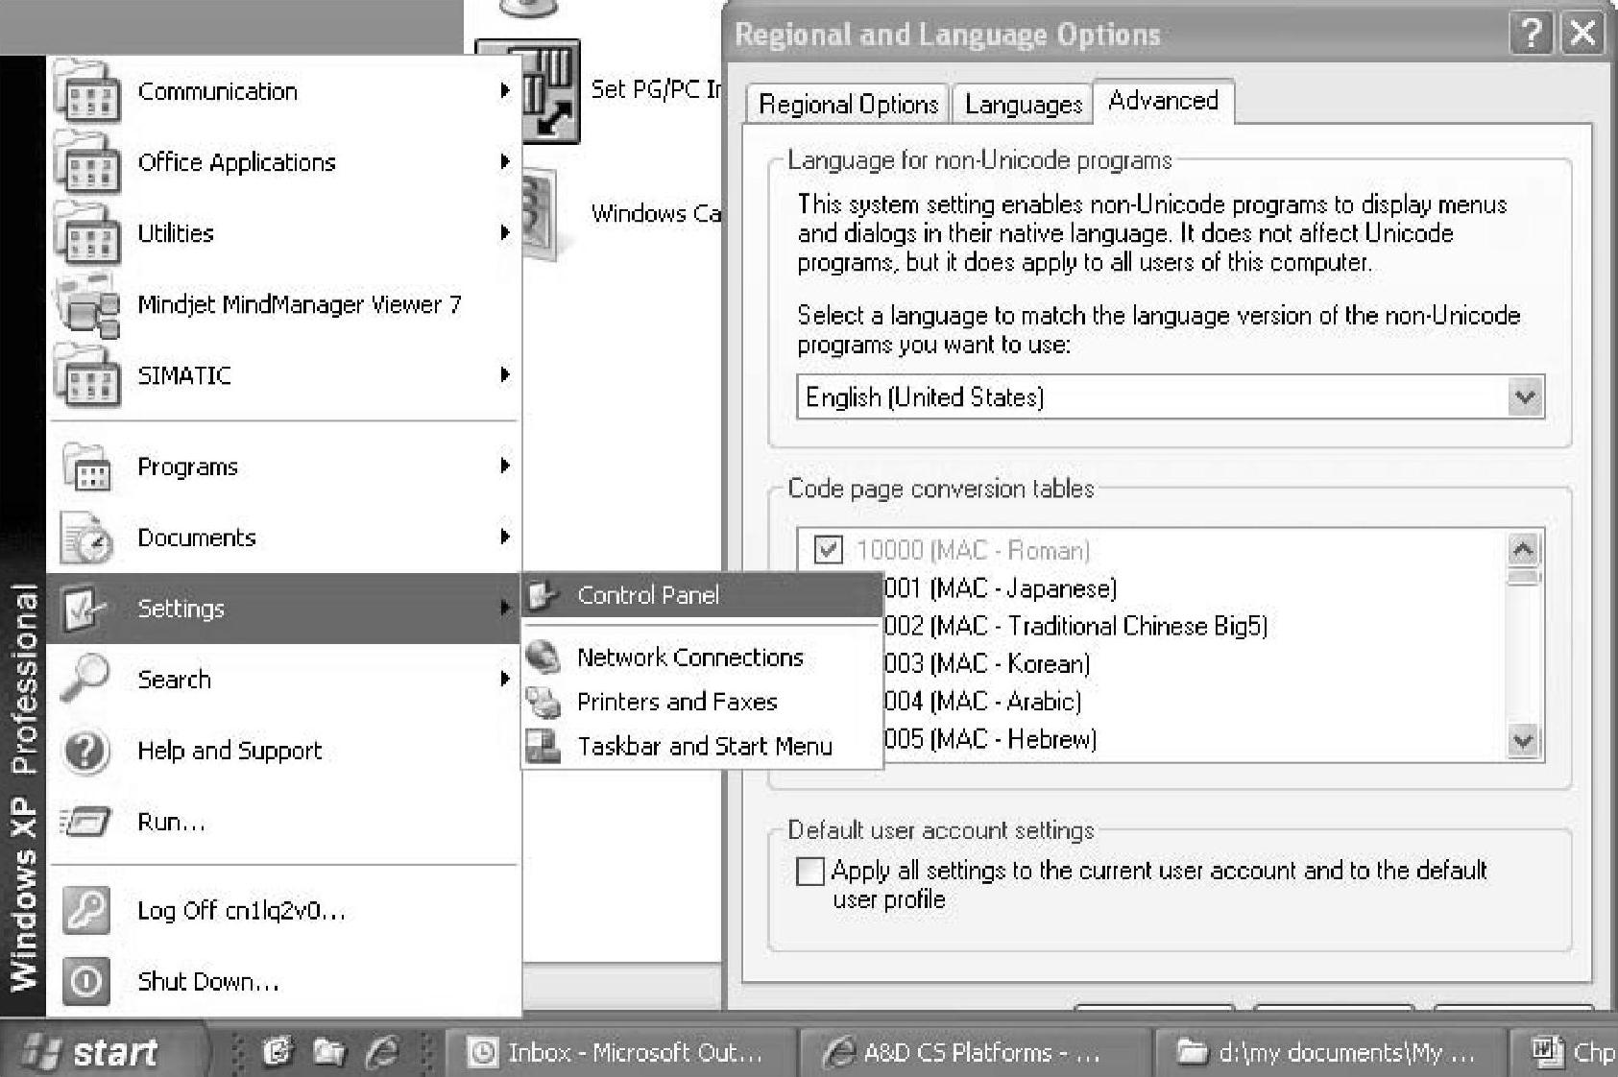Viewport: 1618px width, 1077px height.
Task: Click Log Off cn1lq2v0... label
Action: [241, 910]
